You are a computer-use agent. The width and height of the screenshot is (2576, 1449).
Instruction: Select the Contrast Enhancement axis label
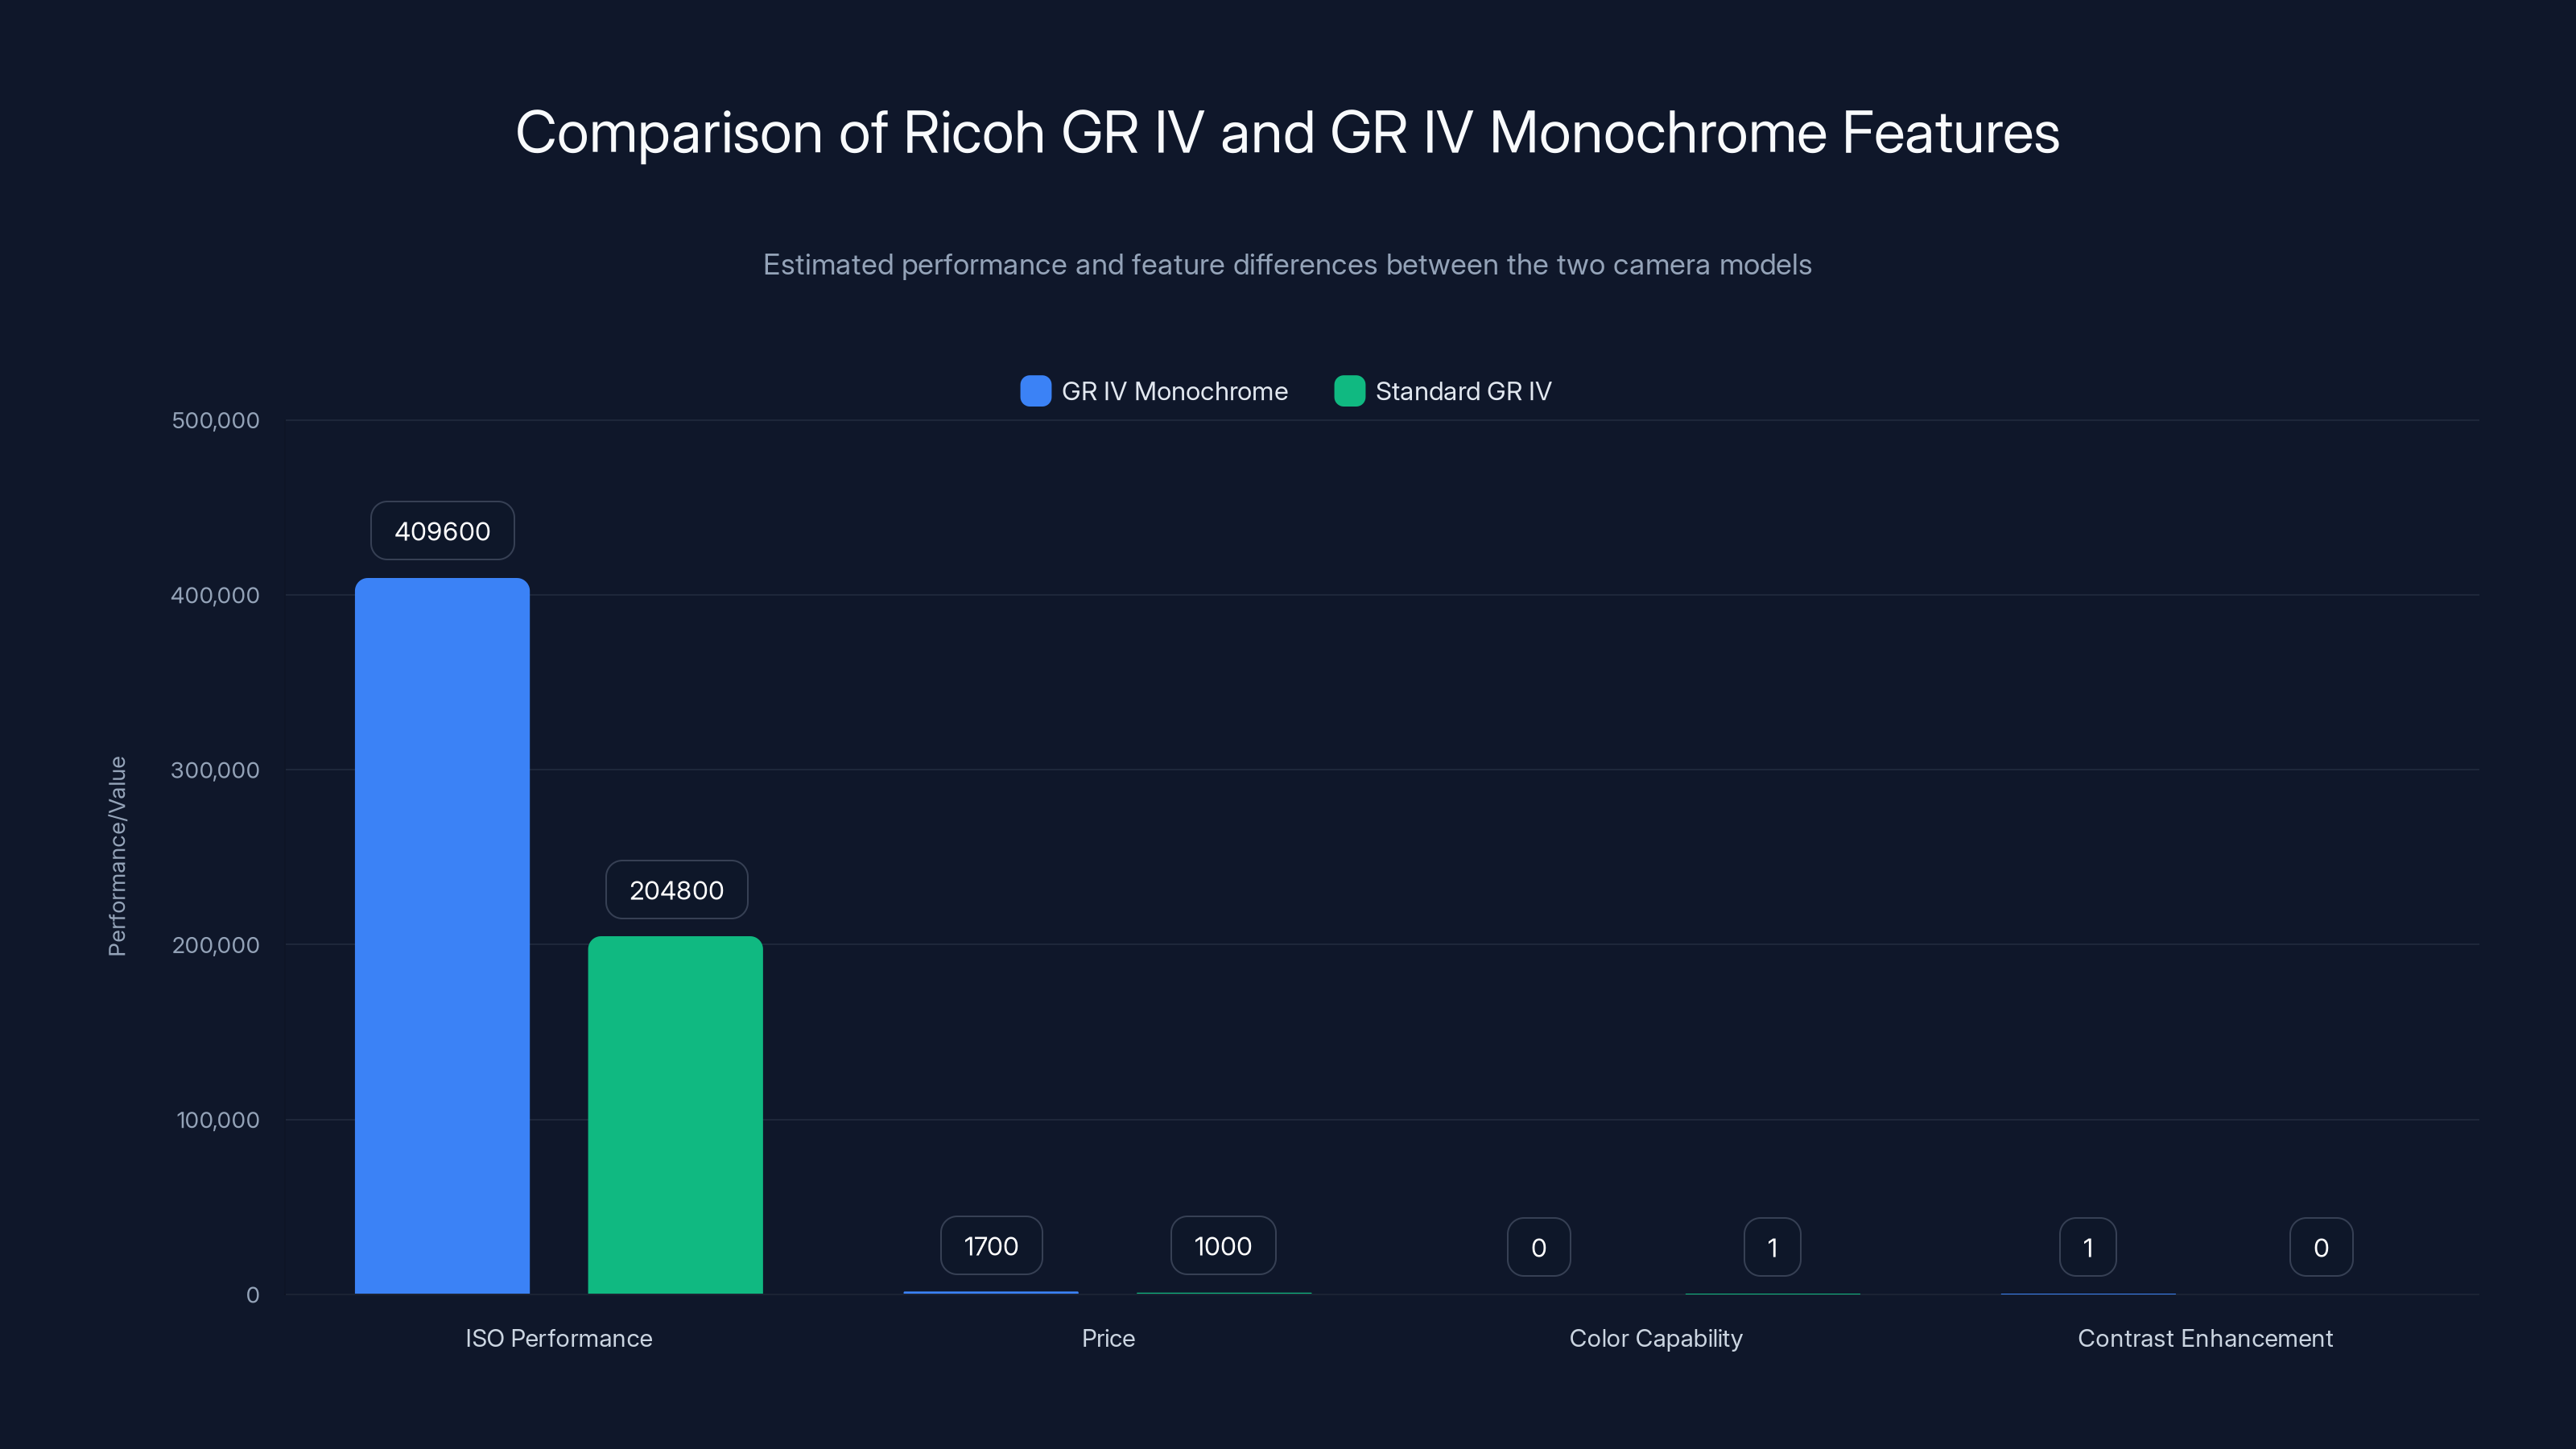point(2204,1338)
